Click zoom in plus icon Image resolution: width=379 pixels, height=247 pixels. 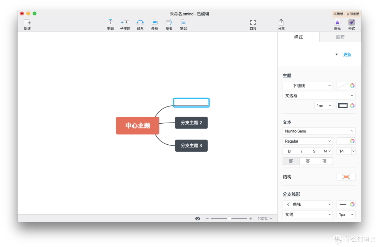coord(251,219)
